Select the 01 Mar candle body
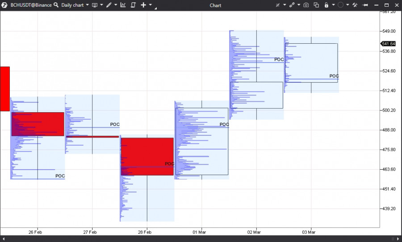 tap(202, 142)
